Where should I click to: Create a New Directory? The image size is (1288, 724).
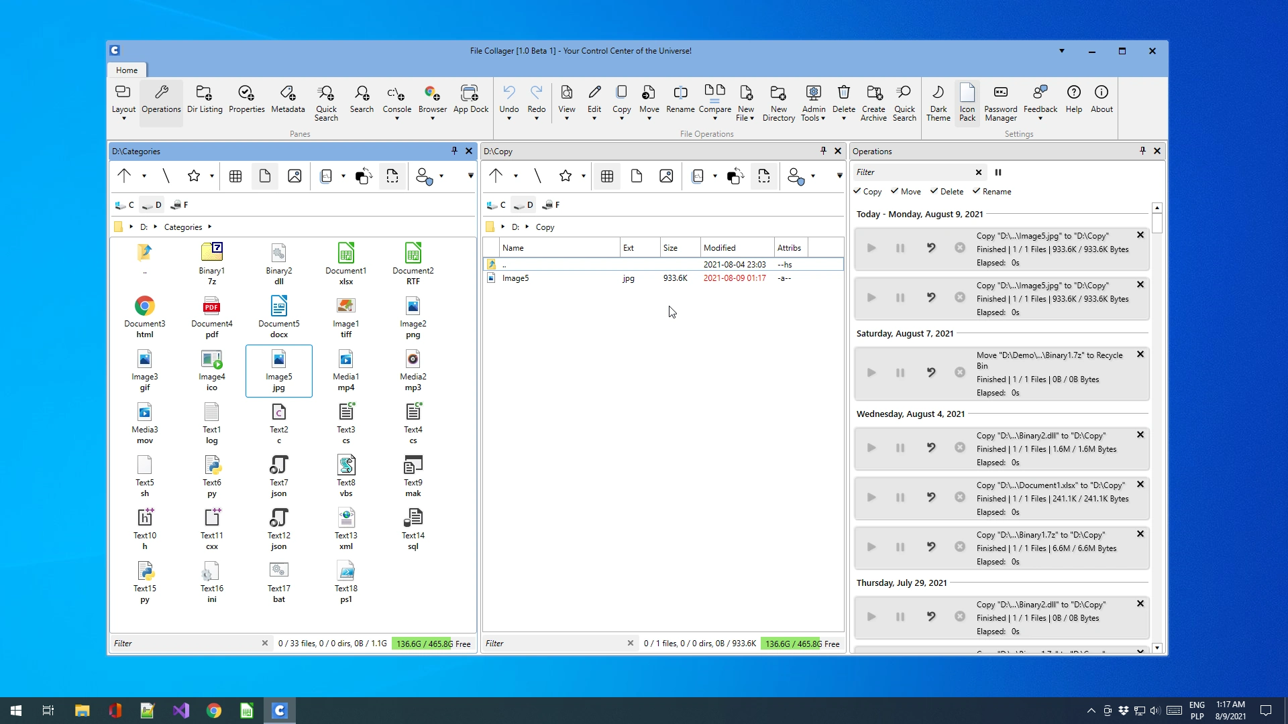coord(778,103)
